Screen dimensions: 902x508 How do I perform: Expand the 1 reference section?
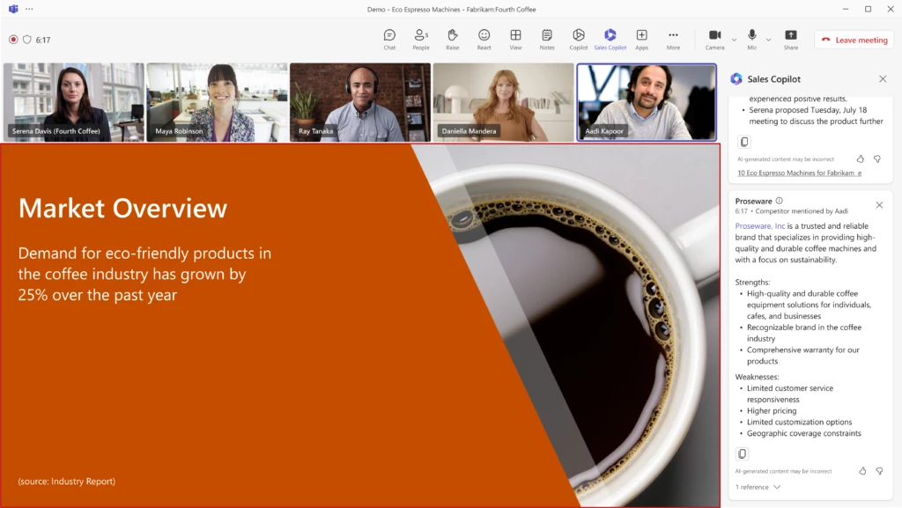pyautogui.click(x=756, y=486)
